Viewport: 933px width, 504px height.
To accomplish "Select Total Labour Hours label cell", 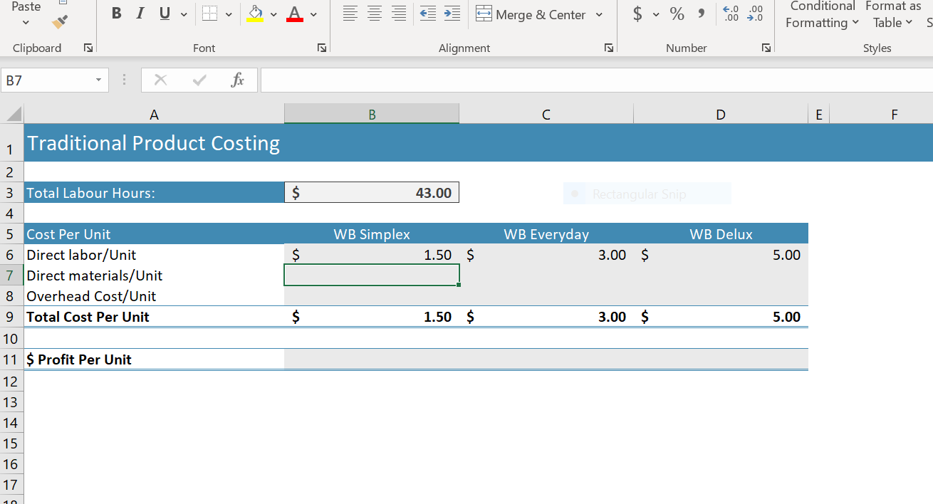I will click(x=154, y=192).
